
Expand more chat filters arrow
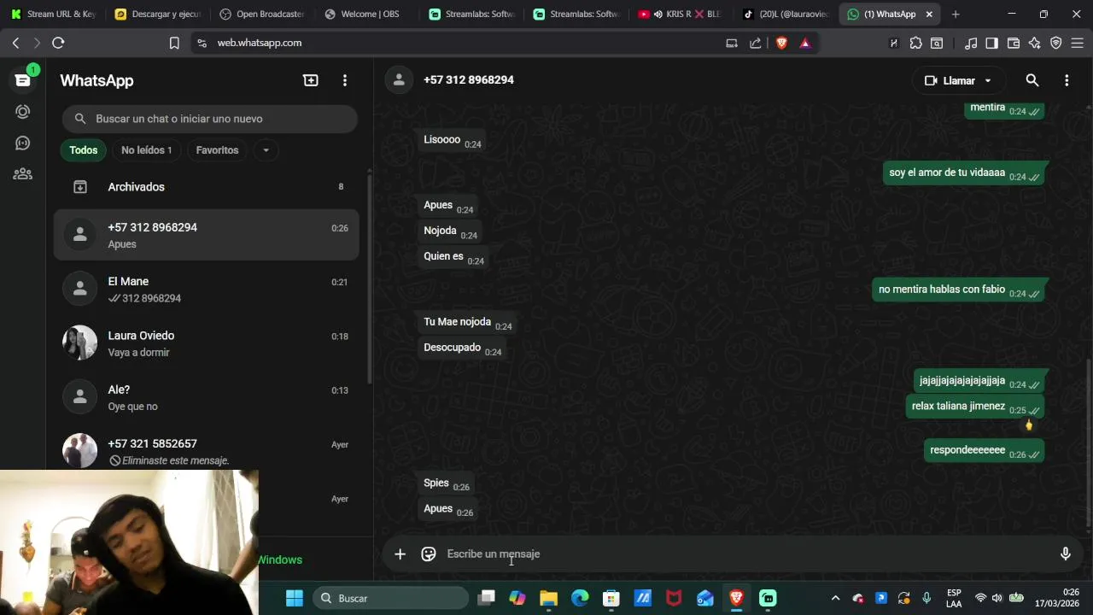[x=266, y=150]
